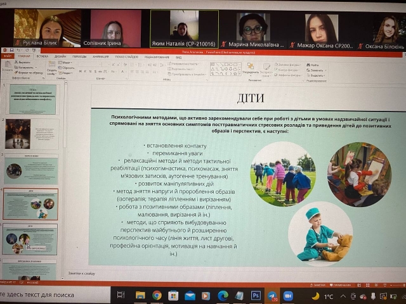Click Format Painter (Формат по образцу)
The height and width of the screenshot is (304, 406).
coord(29,73)
